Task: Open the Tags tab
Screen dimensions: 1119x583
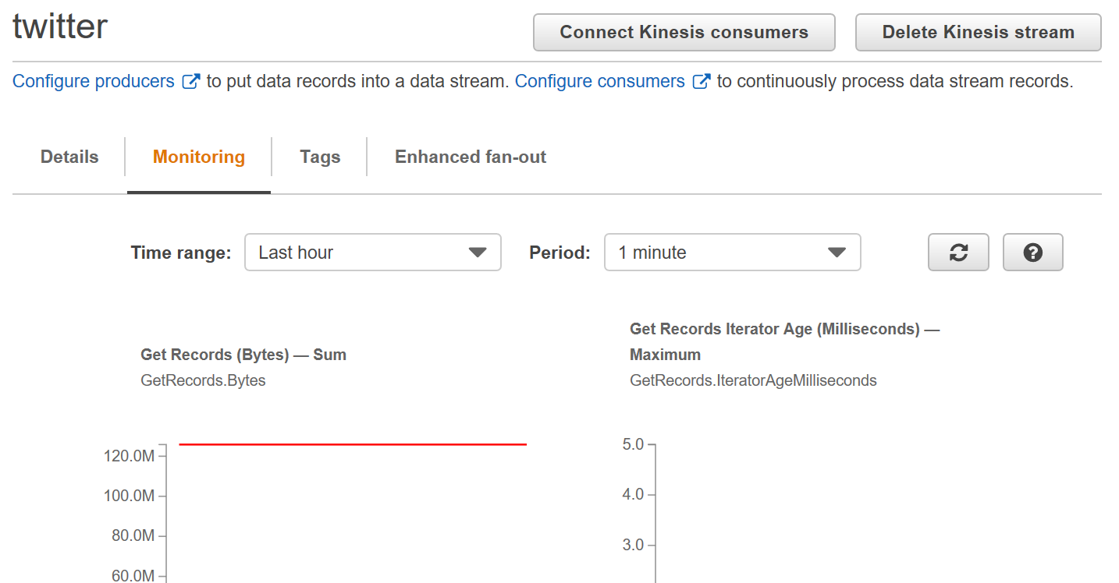Action: click(x=320, y=157)
